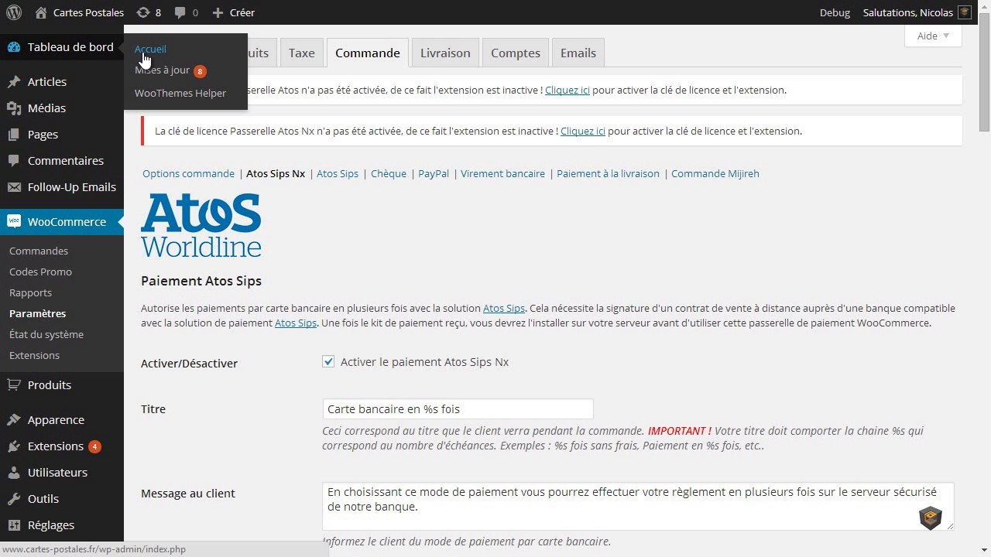Click Nicolas's avatar in the admin bar

pyautogui.click(x=964, y=12)
